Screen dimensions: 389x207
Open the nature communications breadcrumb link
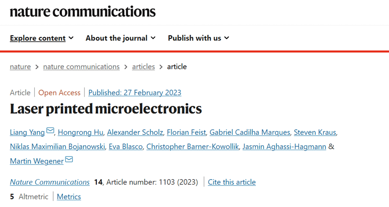pyautogui.click(x=81, y=67)
